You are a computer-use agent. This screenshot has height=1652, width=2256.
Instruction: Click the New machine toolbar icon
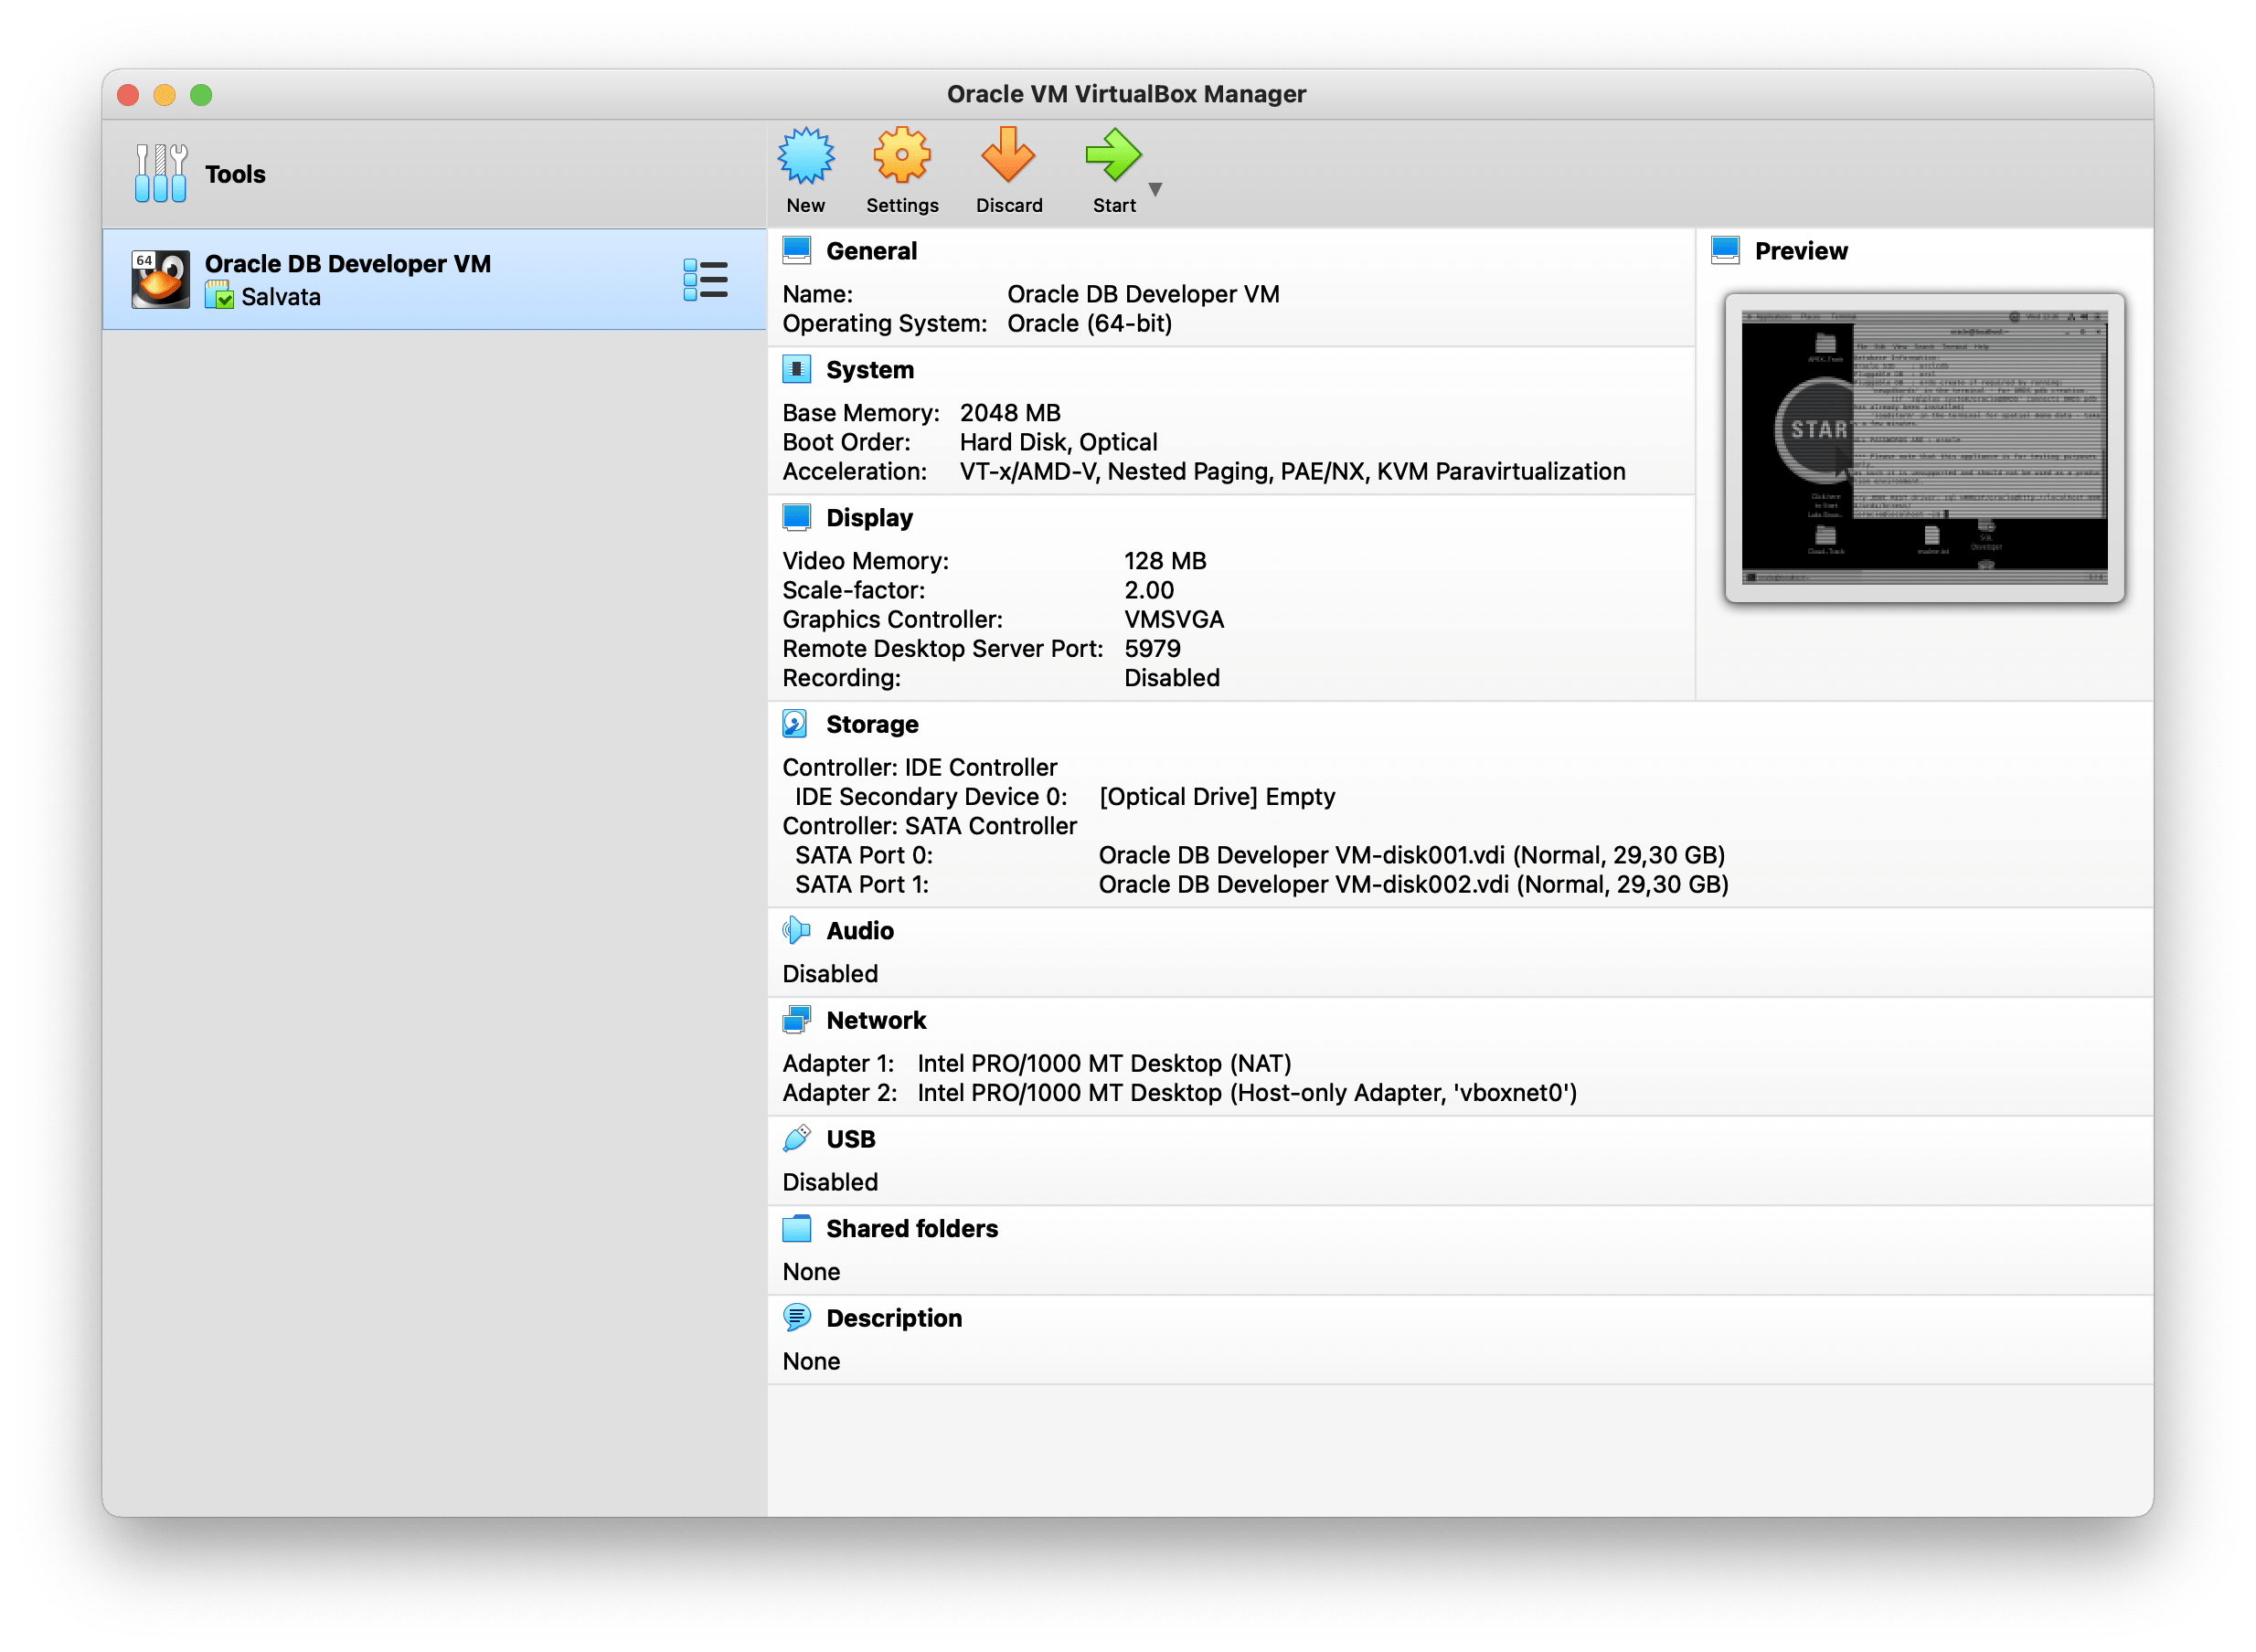[805, 156]
